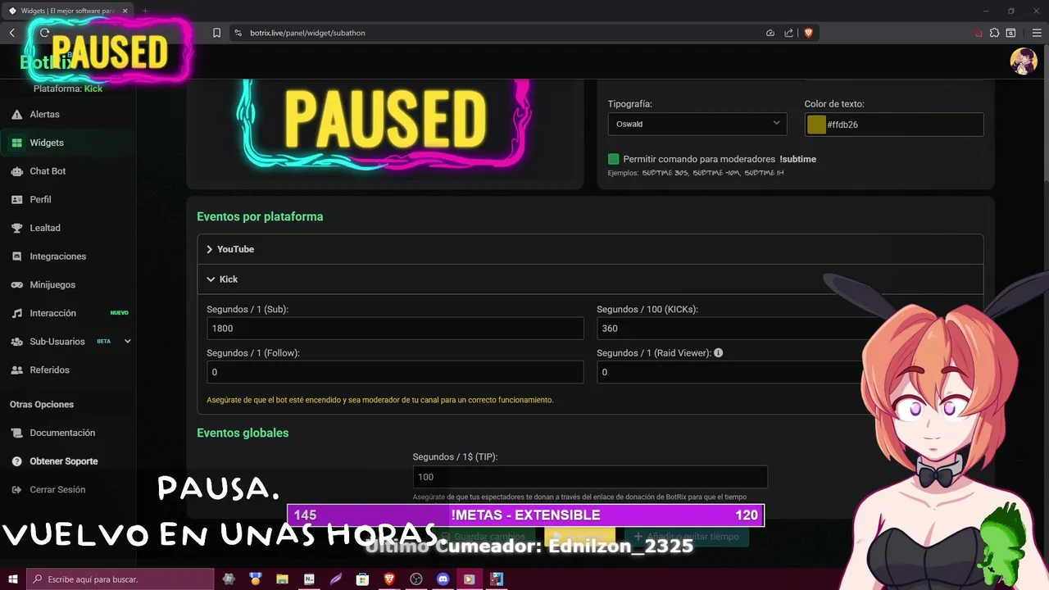The width and height of the screenshot is (1049, 590).
Task: Open Discord from the taskbar
Action: pyautogui.click(x=443, y=579)
